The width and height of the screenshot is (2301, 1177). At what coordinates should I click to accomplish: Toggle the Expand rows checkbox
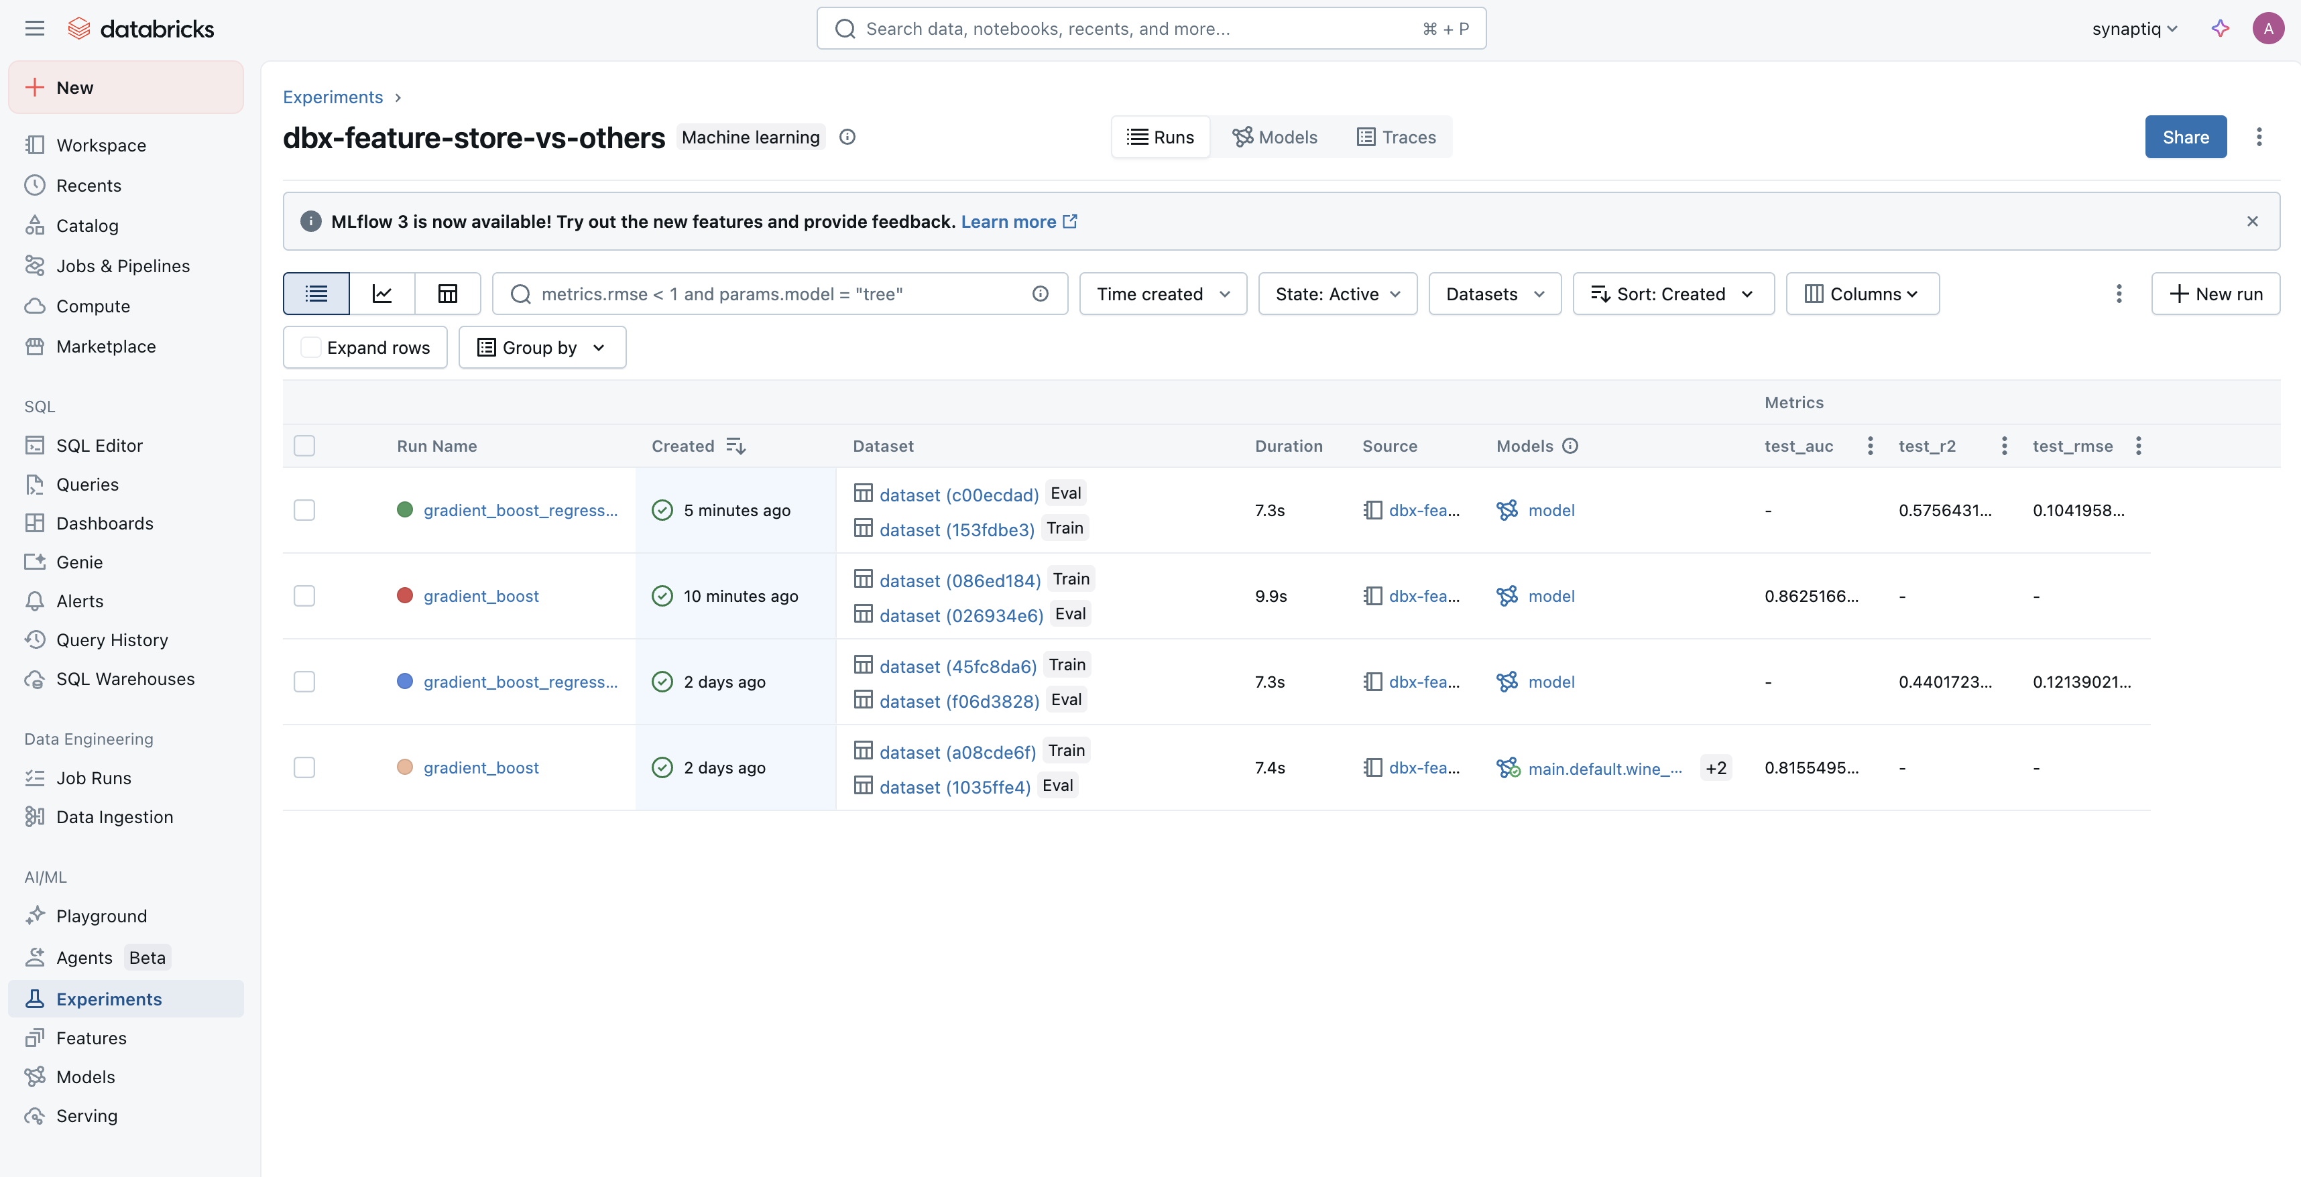pos(311,347)
